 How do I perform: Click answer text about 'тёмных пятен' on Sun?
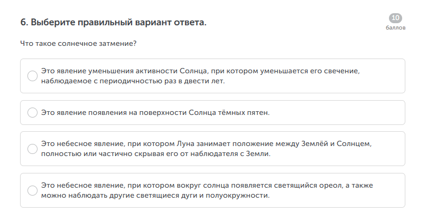tap(155, 112)
